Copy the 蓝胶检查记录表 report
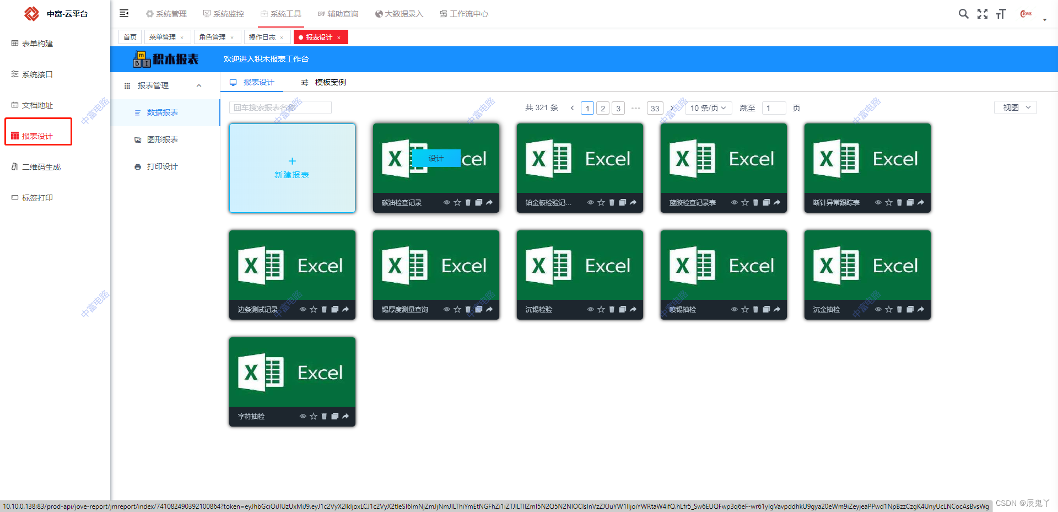Viewport: 1058px width, 512px height. [766, 202]
